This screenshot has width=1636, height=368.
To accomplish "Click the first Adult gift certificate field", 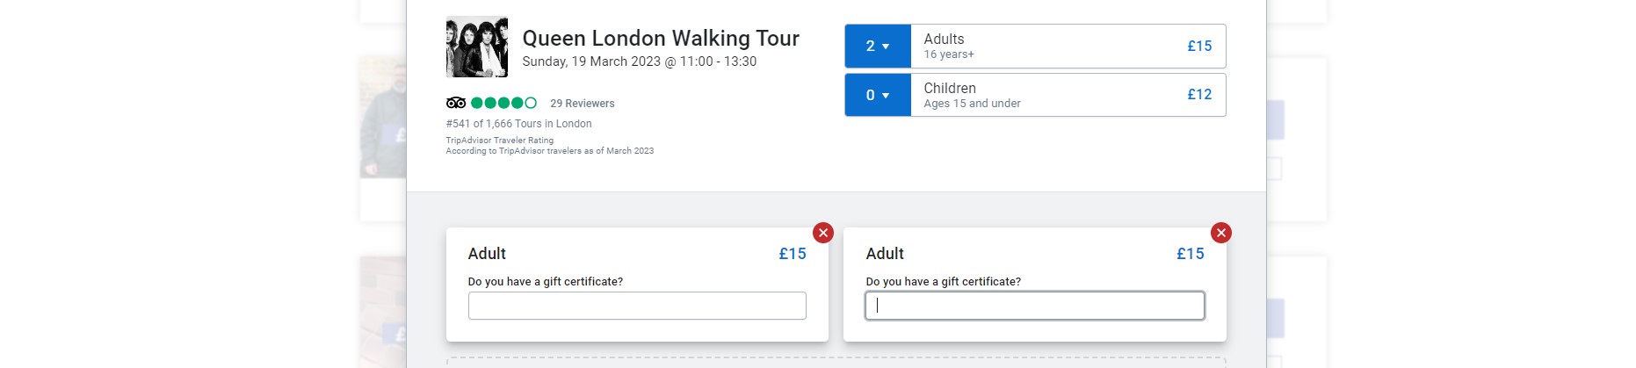I will [x=637, y=306].
